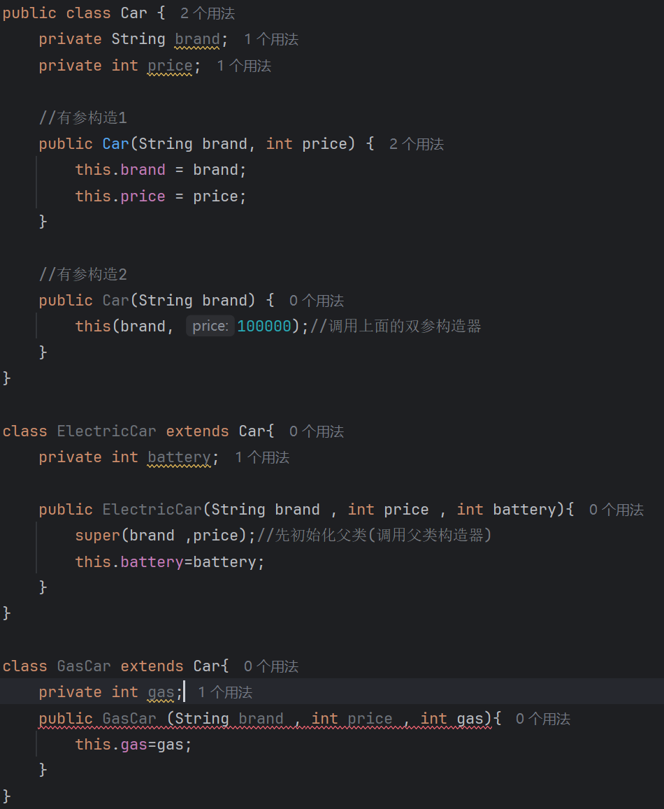Image resolution: width=664 pixels, height=809 pixels.
Task: Show "0 个用法" hint beside the ElectricCar constructor
Action: click(x=616, y=510)
